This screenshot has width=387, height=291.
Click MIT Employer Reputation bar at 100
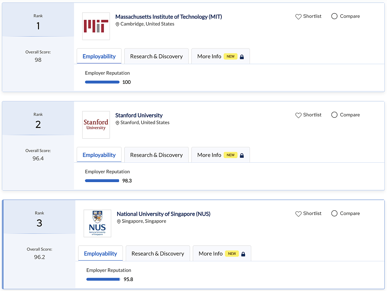coord(102,82)
